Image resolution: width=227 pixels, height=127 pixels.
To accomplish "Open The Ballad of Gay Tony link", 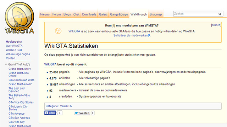I will pos(19,97).
